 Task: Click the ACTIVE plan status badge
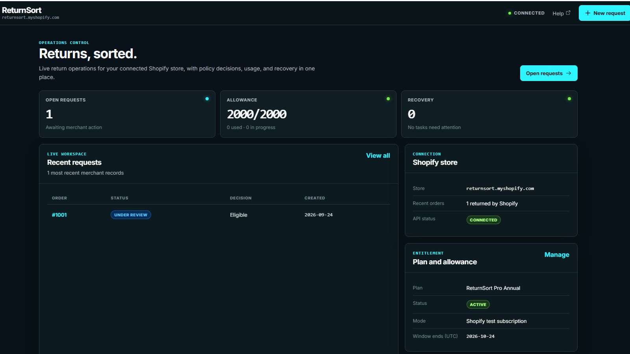pyautogui.click(x=478, y=304)
